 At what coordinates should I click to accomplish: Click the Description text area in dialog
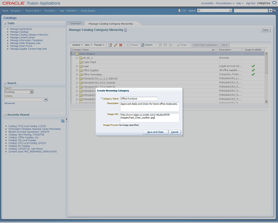149,107
